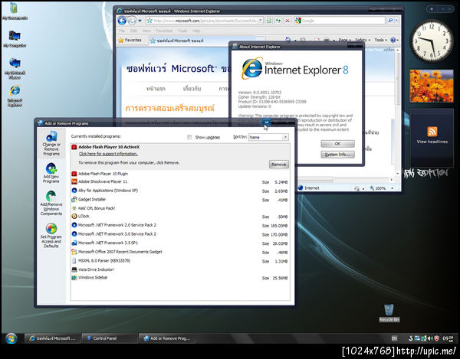Open the Safety command bar dropdown

click(363, 40)
